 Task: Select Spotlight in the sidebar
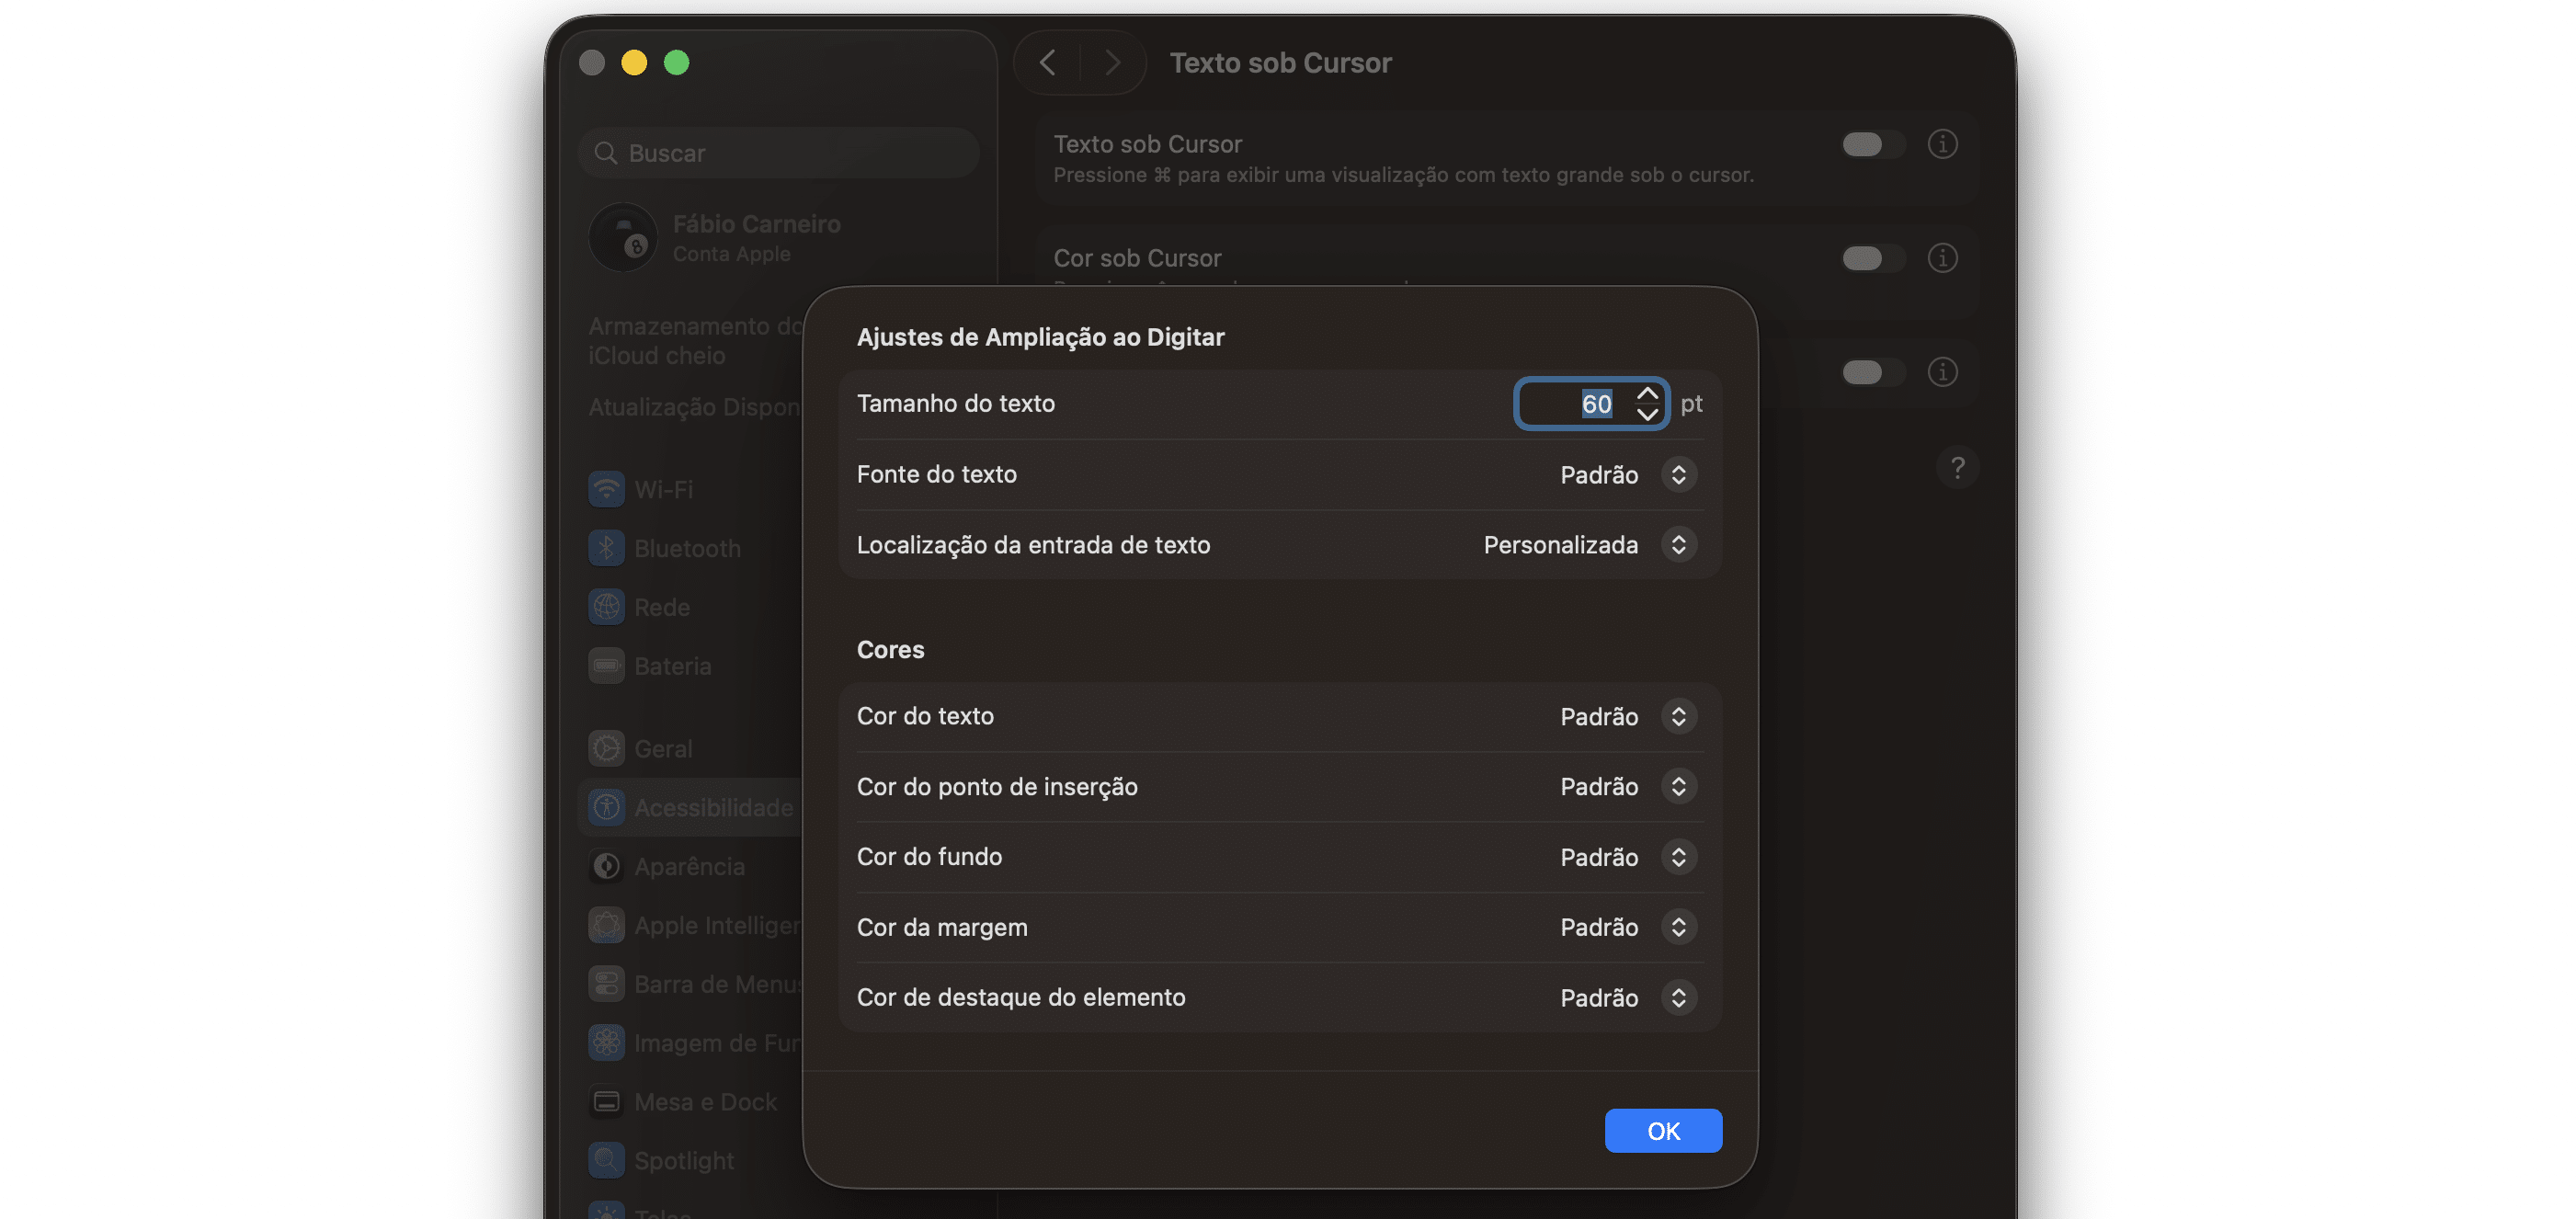684,1160
